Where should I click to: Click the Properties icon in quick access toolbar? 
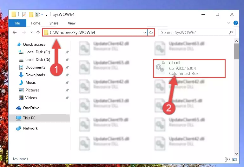(x=24, y=15)
